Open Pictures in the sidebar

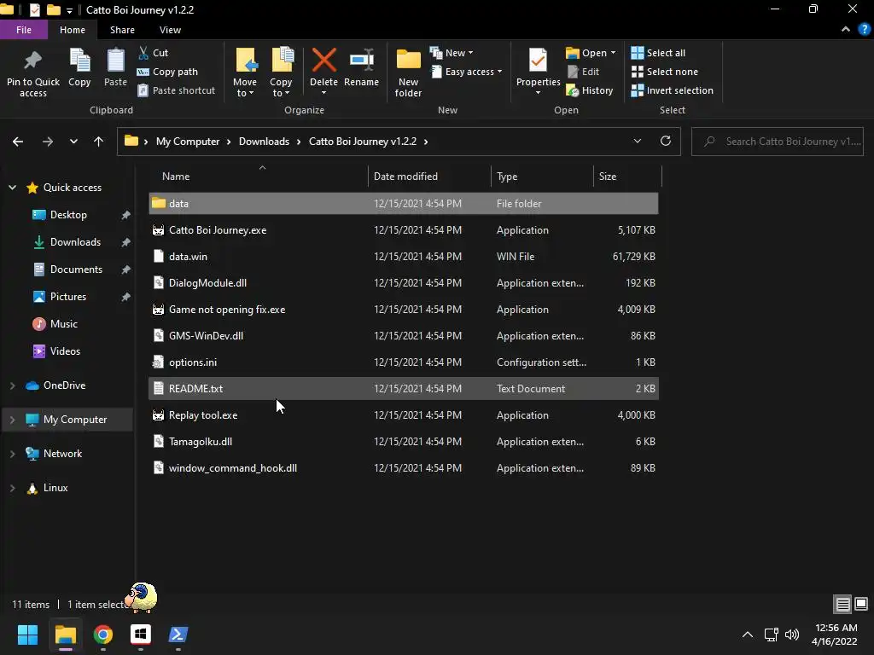point(68,297)
